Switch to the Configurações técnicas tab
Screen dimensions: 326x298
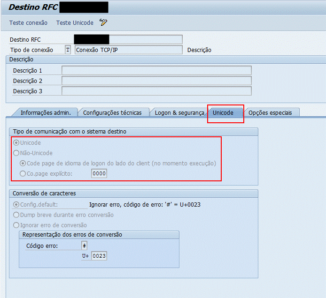point(112,112)
